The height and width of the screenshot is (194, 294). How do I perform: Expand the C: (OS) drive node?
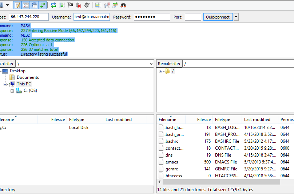[12, 91]
